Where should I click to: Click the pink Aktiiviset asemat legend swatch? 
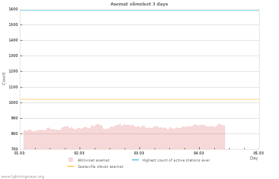[71, 160]
